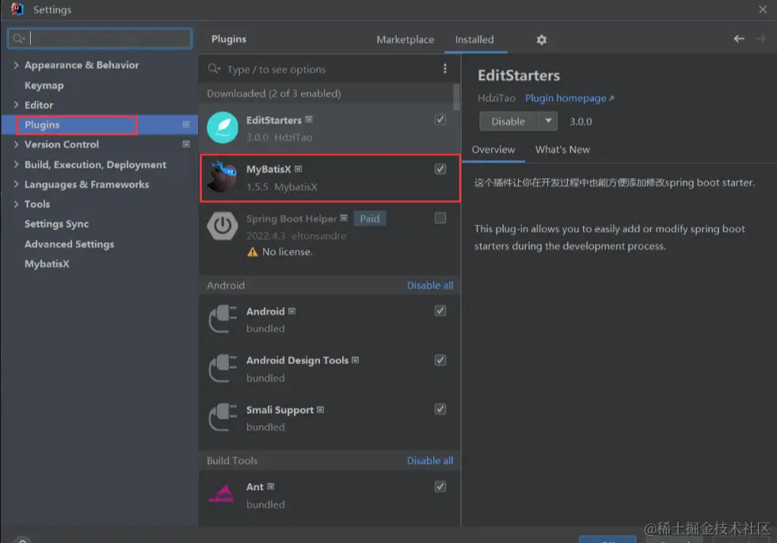Click the MyBatisX bird plugin icon
Screen dimensions: 777x543
[223, 177]
